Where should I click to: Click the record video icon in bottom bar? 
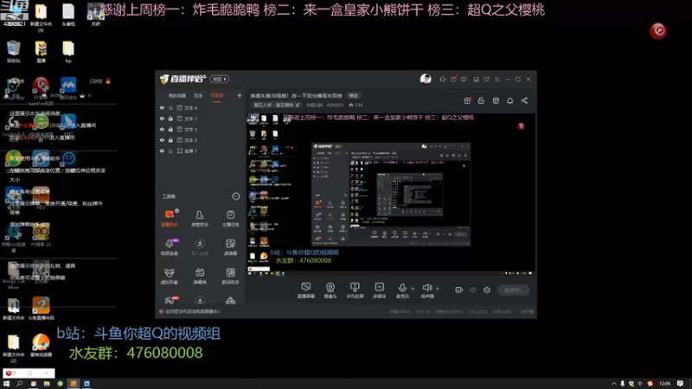459,290
